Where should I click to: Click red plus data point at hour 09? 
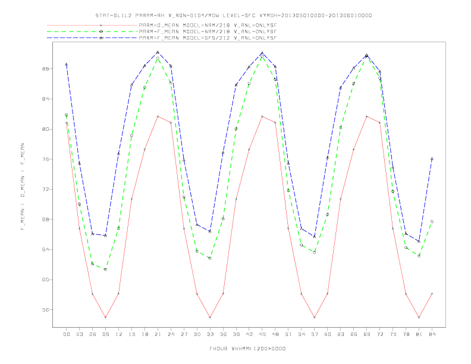105,317
